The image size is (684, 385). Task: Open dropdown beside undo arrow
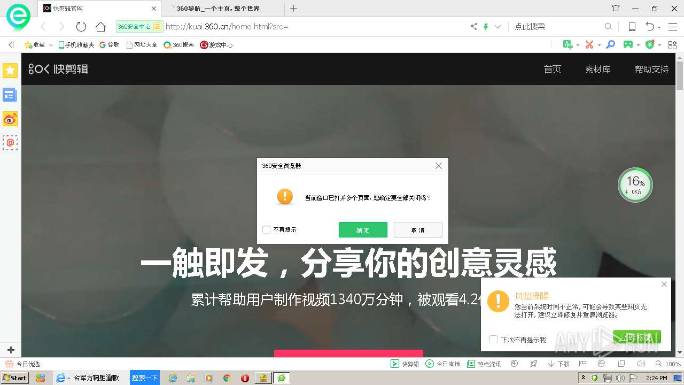point(659,27)
